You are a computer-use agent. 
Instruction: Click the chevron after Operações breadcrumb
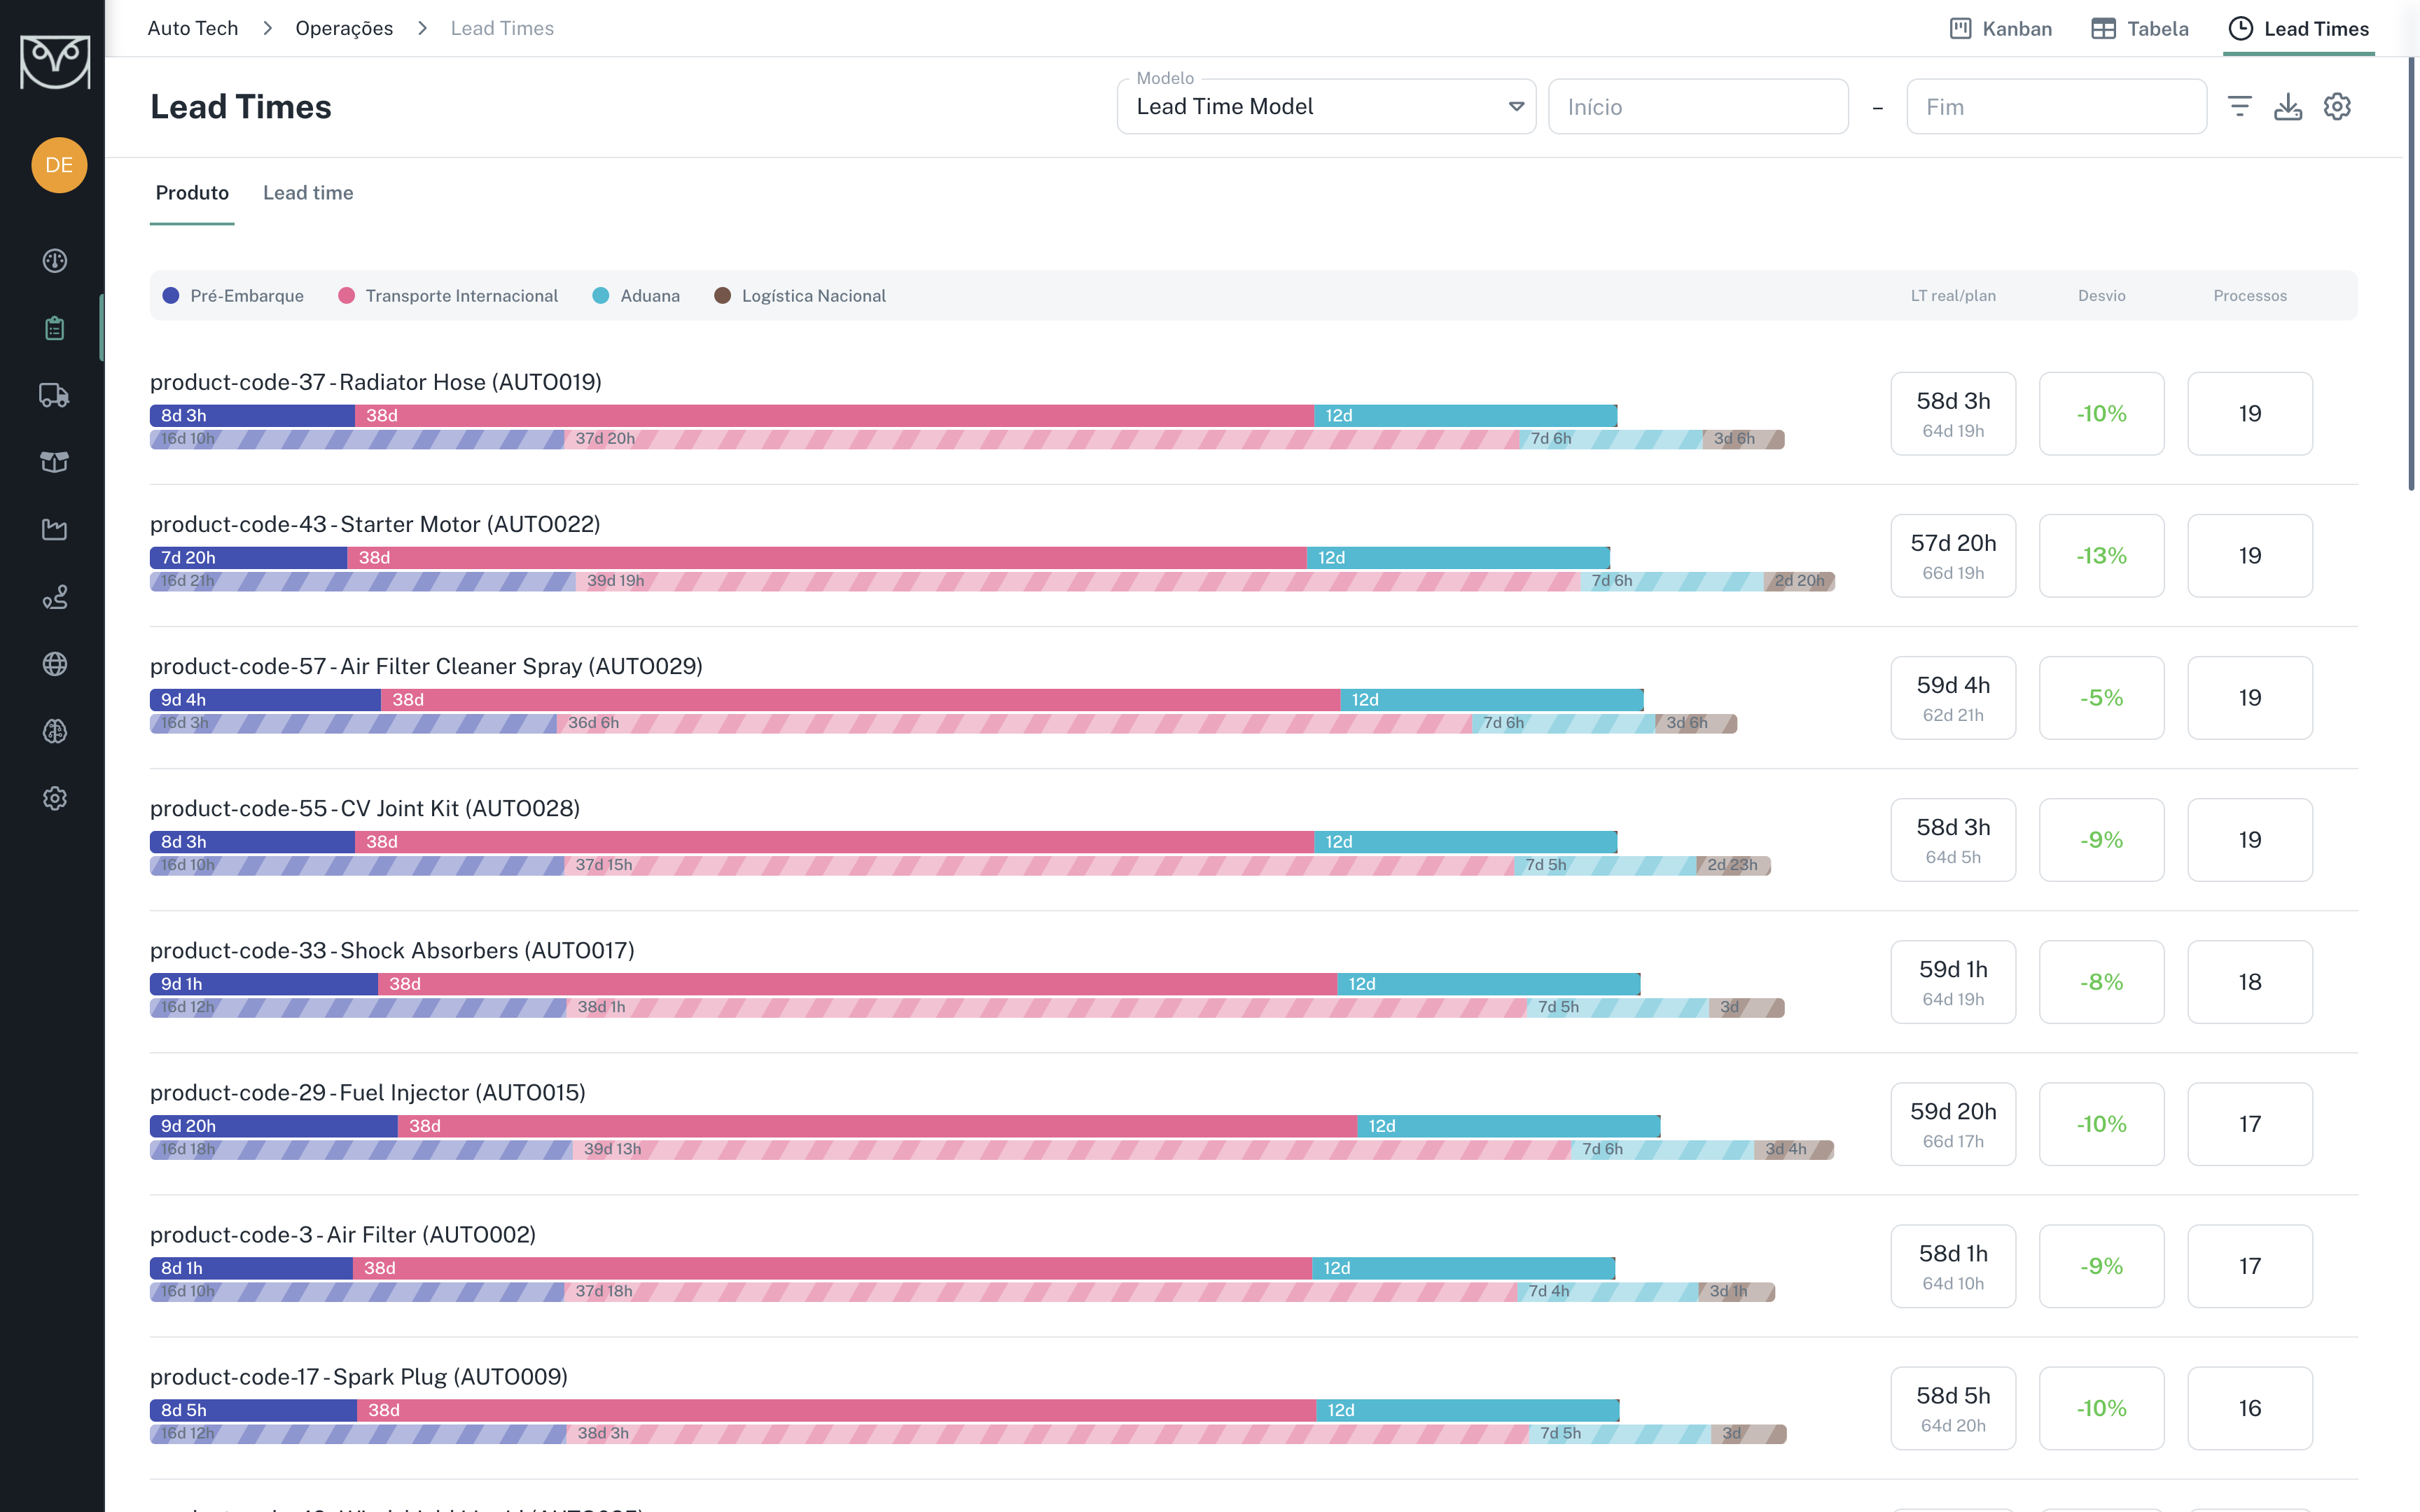(422, 28)
